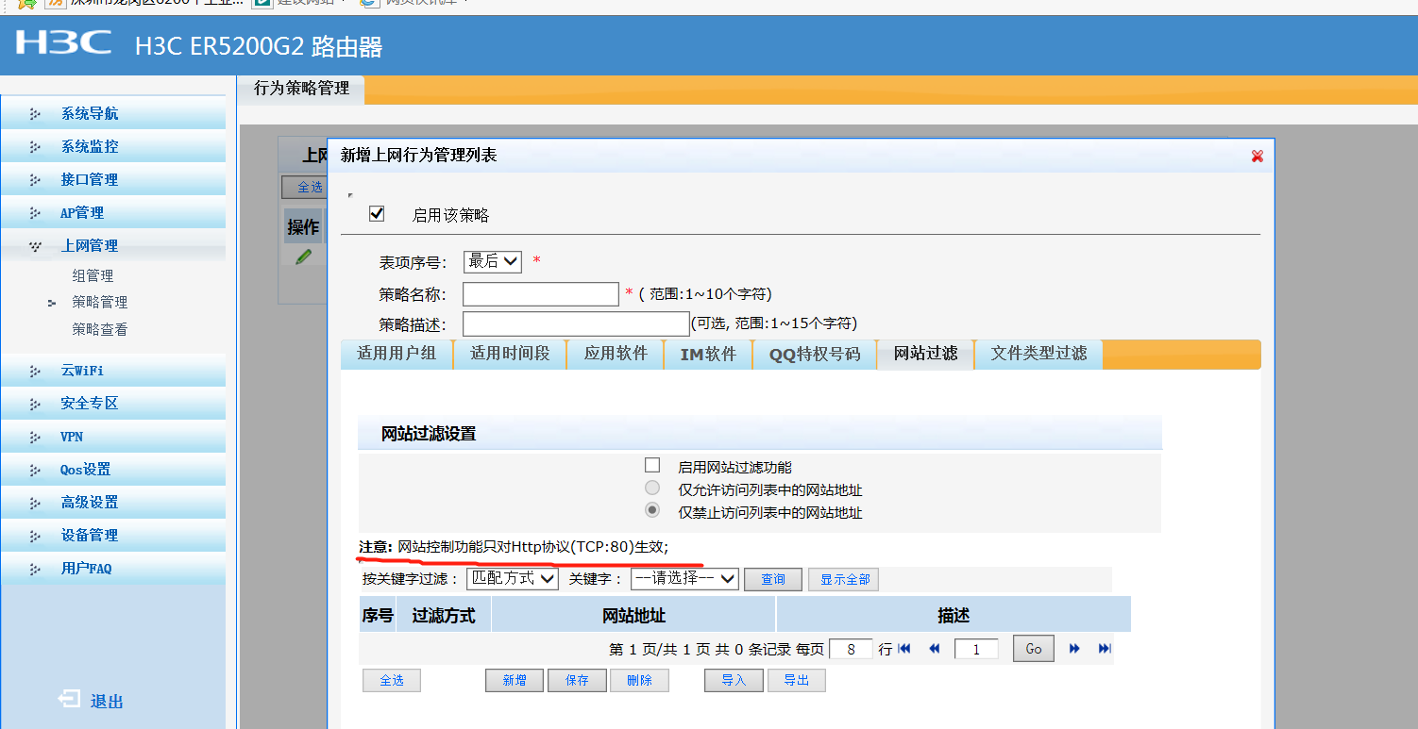Click the 退出 logout icon in the sidebar
1418x729 pixels.
[69, 699]
